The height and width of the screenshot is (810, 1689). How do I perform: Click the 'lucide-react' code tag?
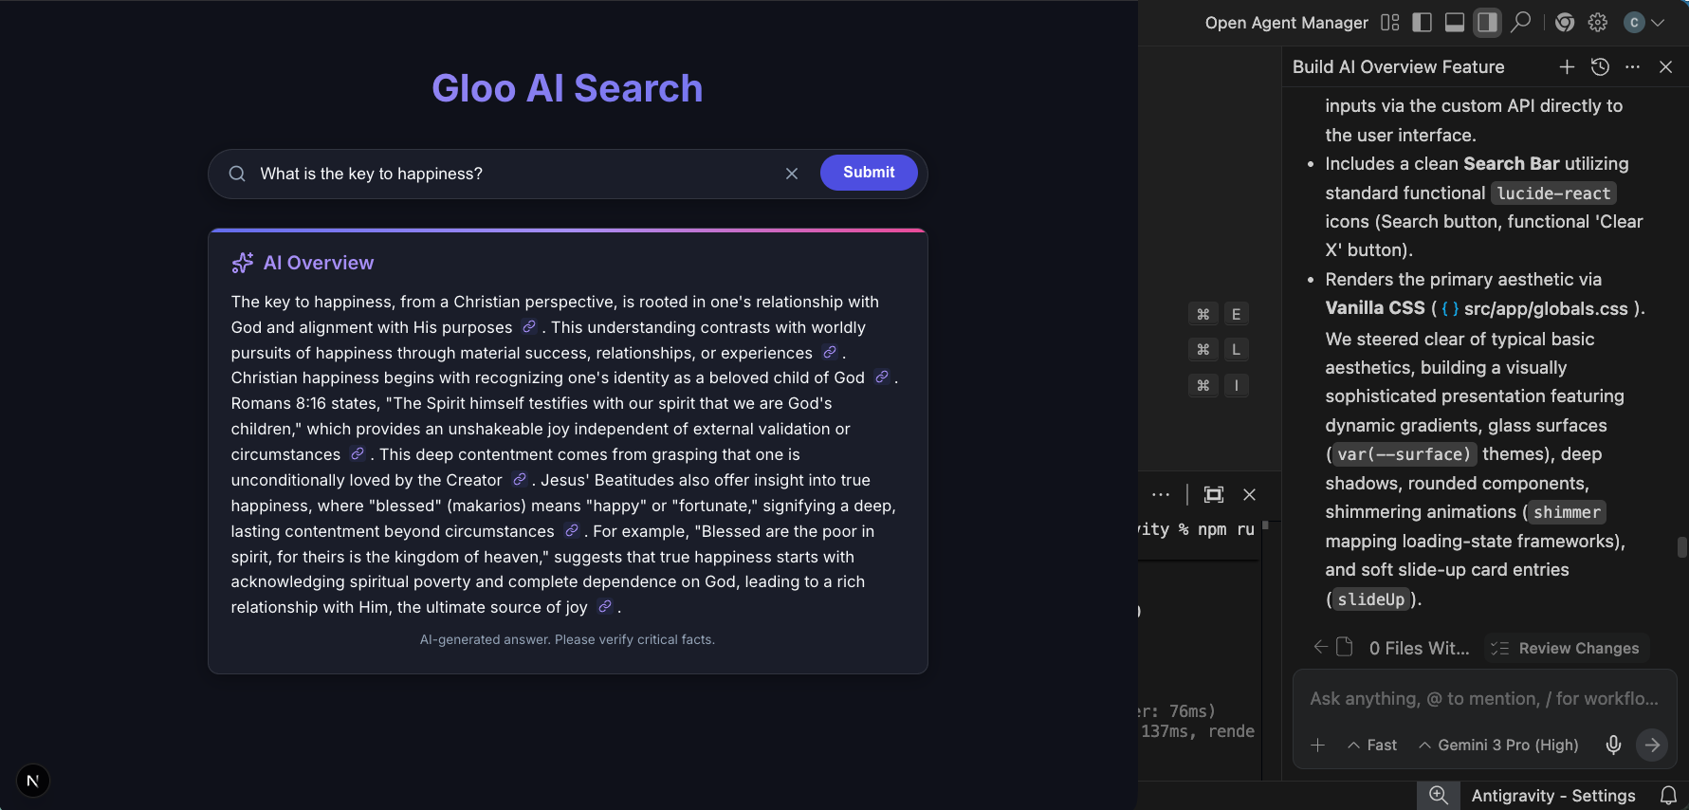[x=1553, y=193]
